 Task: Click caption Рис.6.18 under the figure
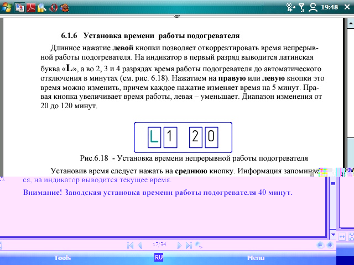tap(194, 158)
